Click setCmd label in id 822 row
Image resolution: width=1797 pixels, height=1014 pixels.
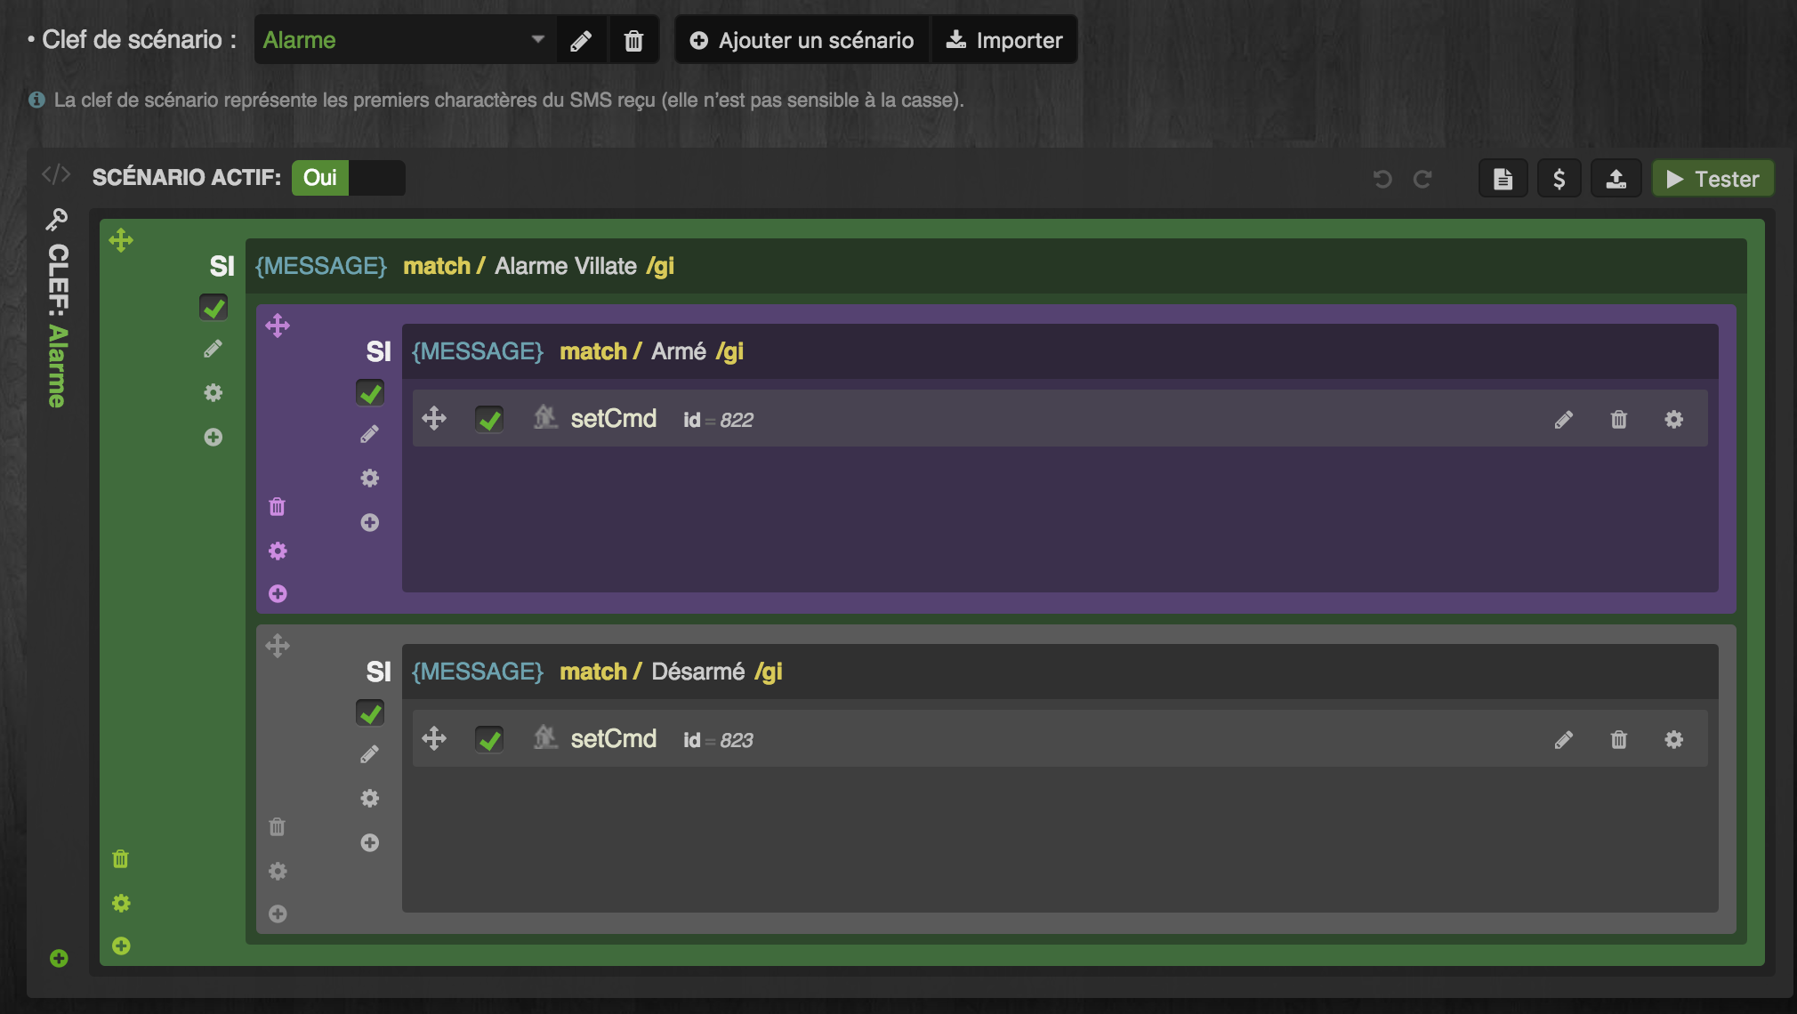click(614, 419)
